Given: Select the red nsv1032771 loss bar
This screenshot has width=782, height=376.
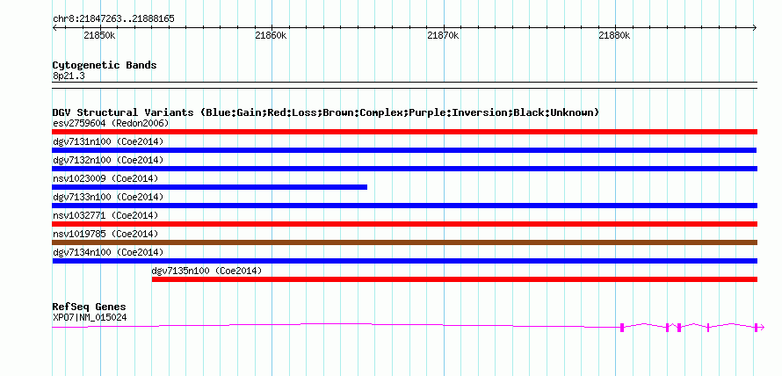Looking at the screenshot, I should pos(404,224).
